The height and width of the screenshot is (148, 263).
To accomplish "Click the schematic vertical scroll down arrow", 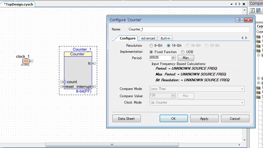I will click(x=244, y=140).
